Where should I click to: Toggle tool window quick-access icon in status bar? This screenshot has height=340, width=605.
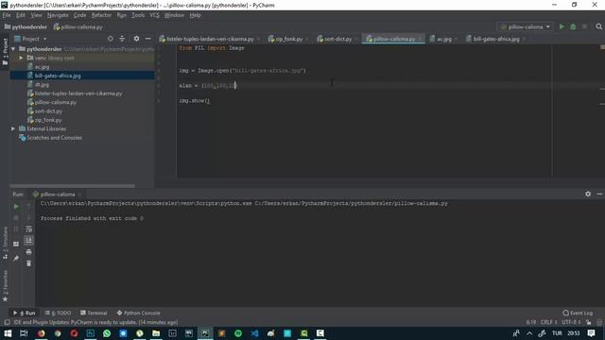pos(7,322)
